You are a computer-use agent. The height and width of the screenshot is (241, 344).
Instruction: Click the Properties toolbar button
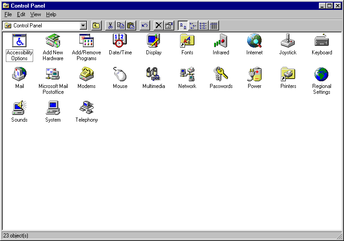pyautogui.click(x=169, y=26)
